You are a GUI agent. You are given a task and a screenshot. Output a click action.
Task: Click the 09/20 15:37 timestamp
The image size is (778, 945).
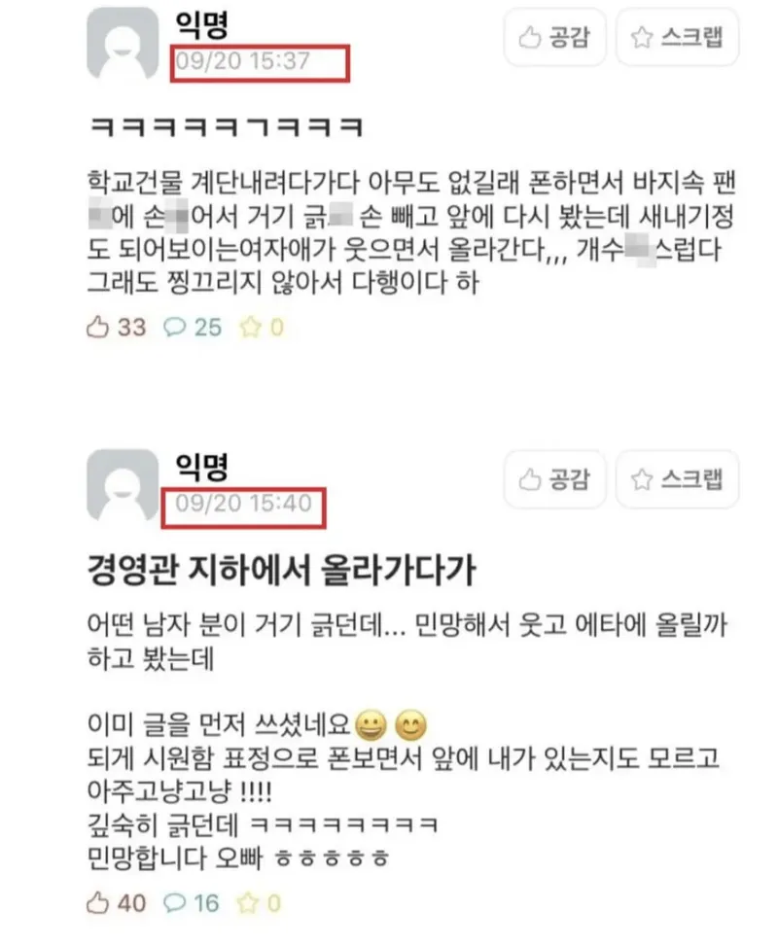pyautogui.click(x=242, y=61)
